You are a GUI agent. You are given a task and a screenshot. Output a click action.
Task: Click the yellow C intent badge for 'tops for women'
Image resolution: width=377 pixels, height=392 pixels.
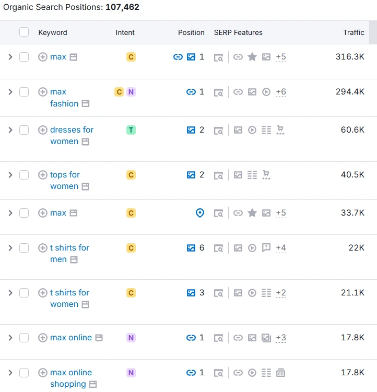[131, 175]
